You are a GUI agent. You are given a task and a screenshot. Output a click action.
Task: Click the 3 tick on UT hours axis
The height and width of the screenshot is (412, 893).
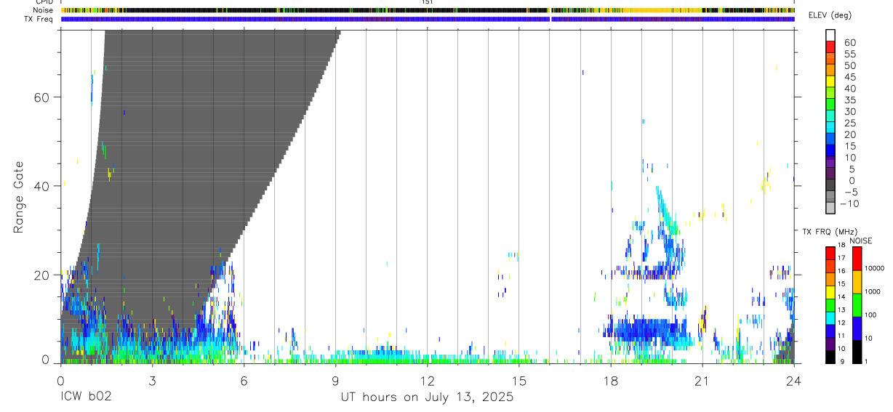[152, 381]
